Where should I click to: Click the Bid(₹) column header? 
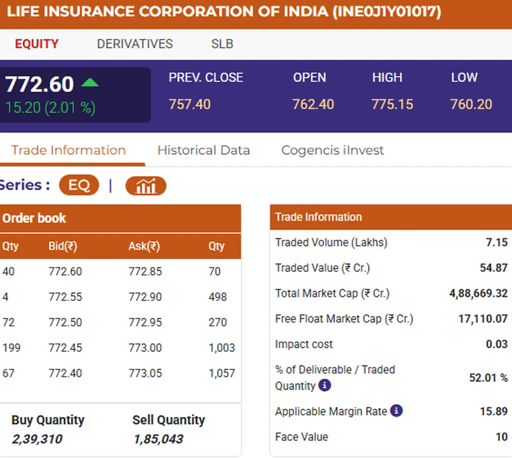click(x=62, y=246)
